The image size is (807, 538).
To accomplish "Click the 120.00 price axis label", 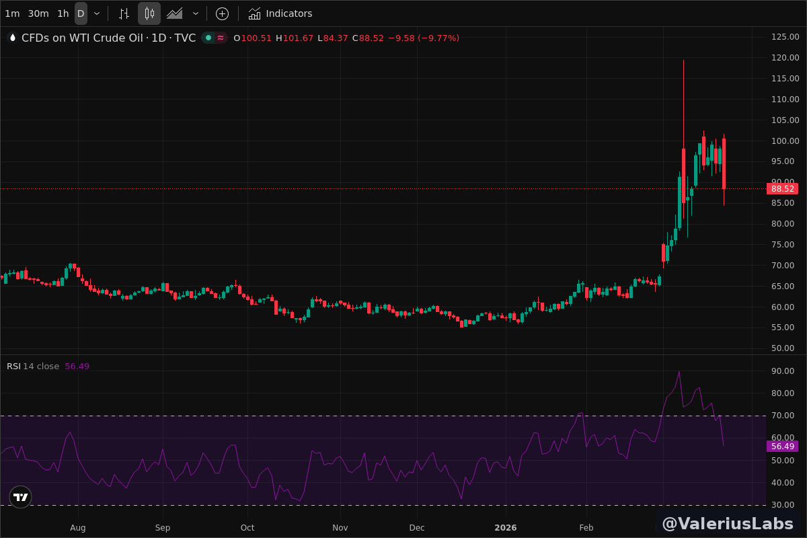I will click(785, 58).
